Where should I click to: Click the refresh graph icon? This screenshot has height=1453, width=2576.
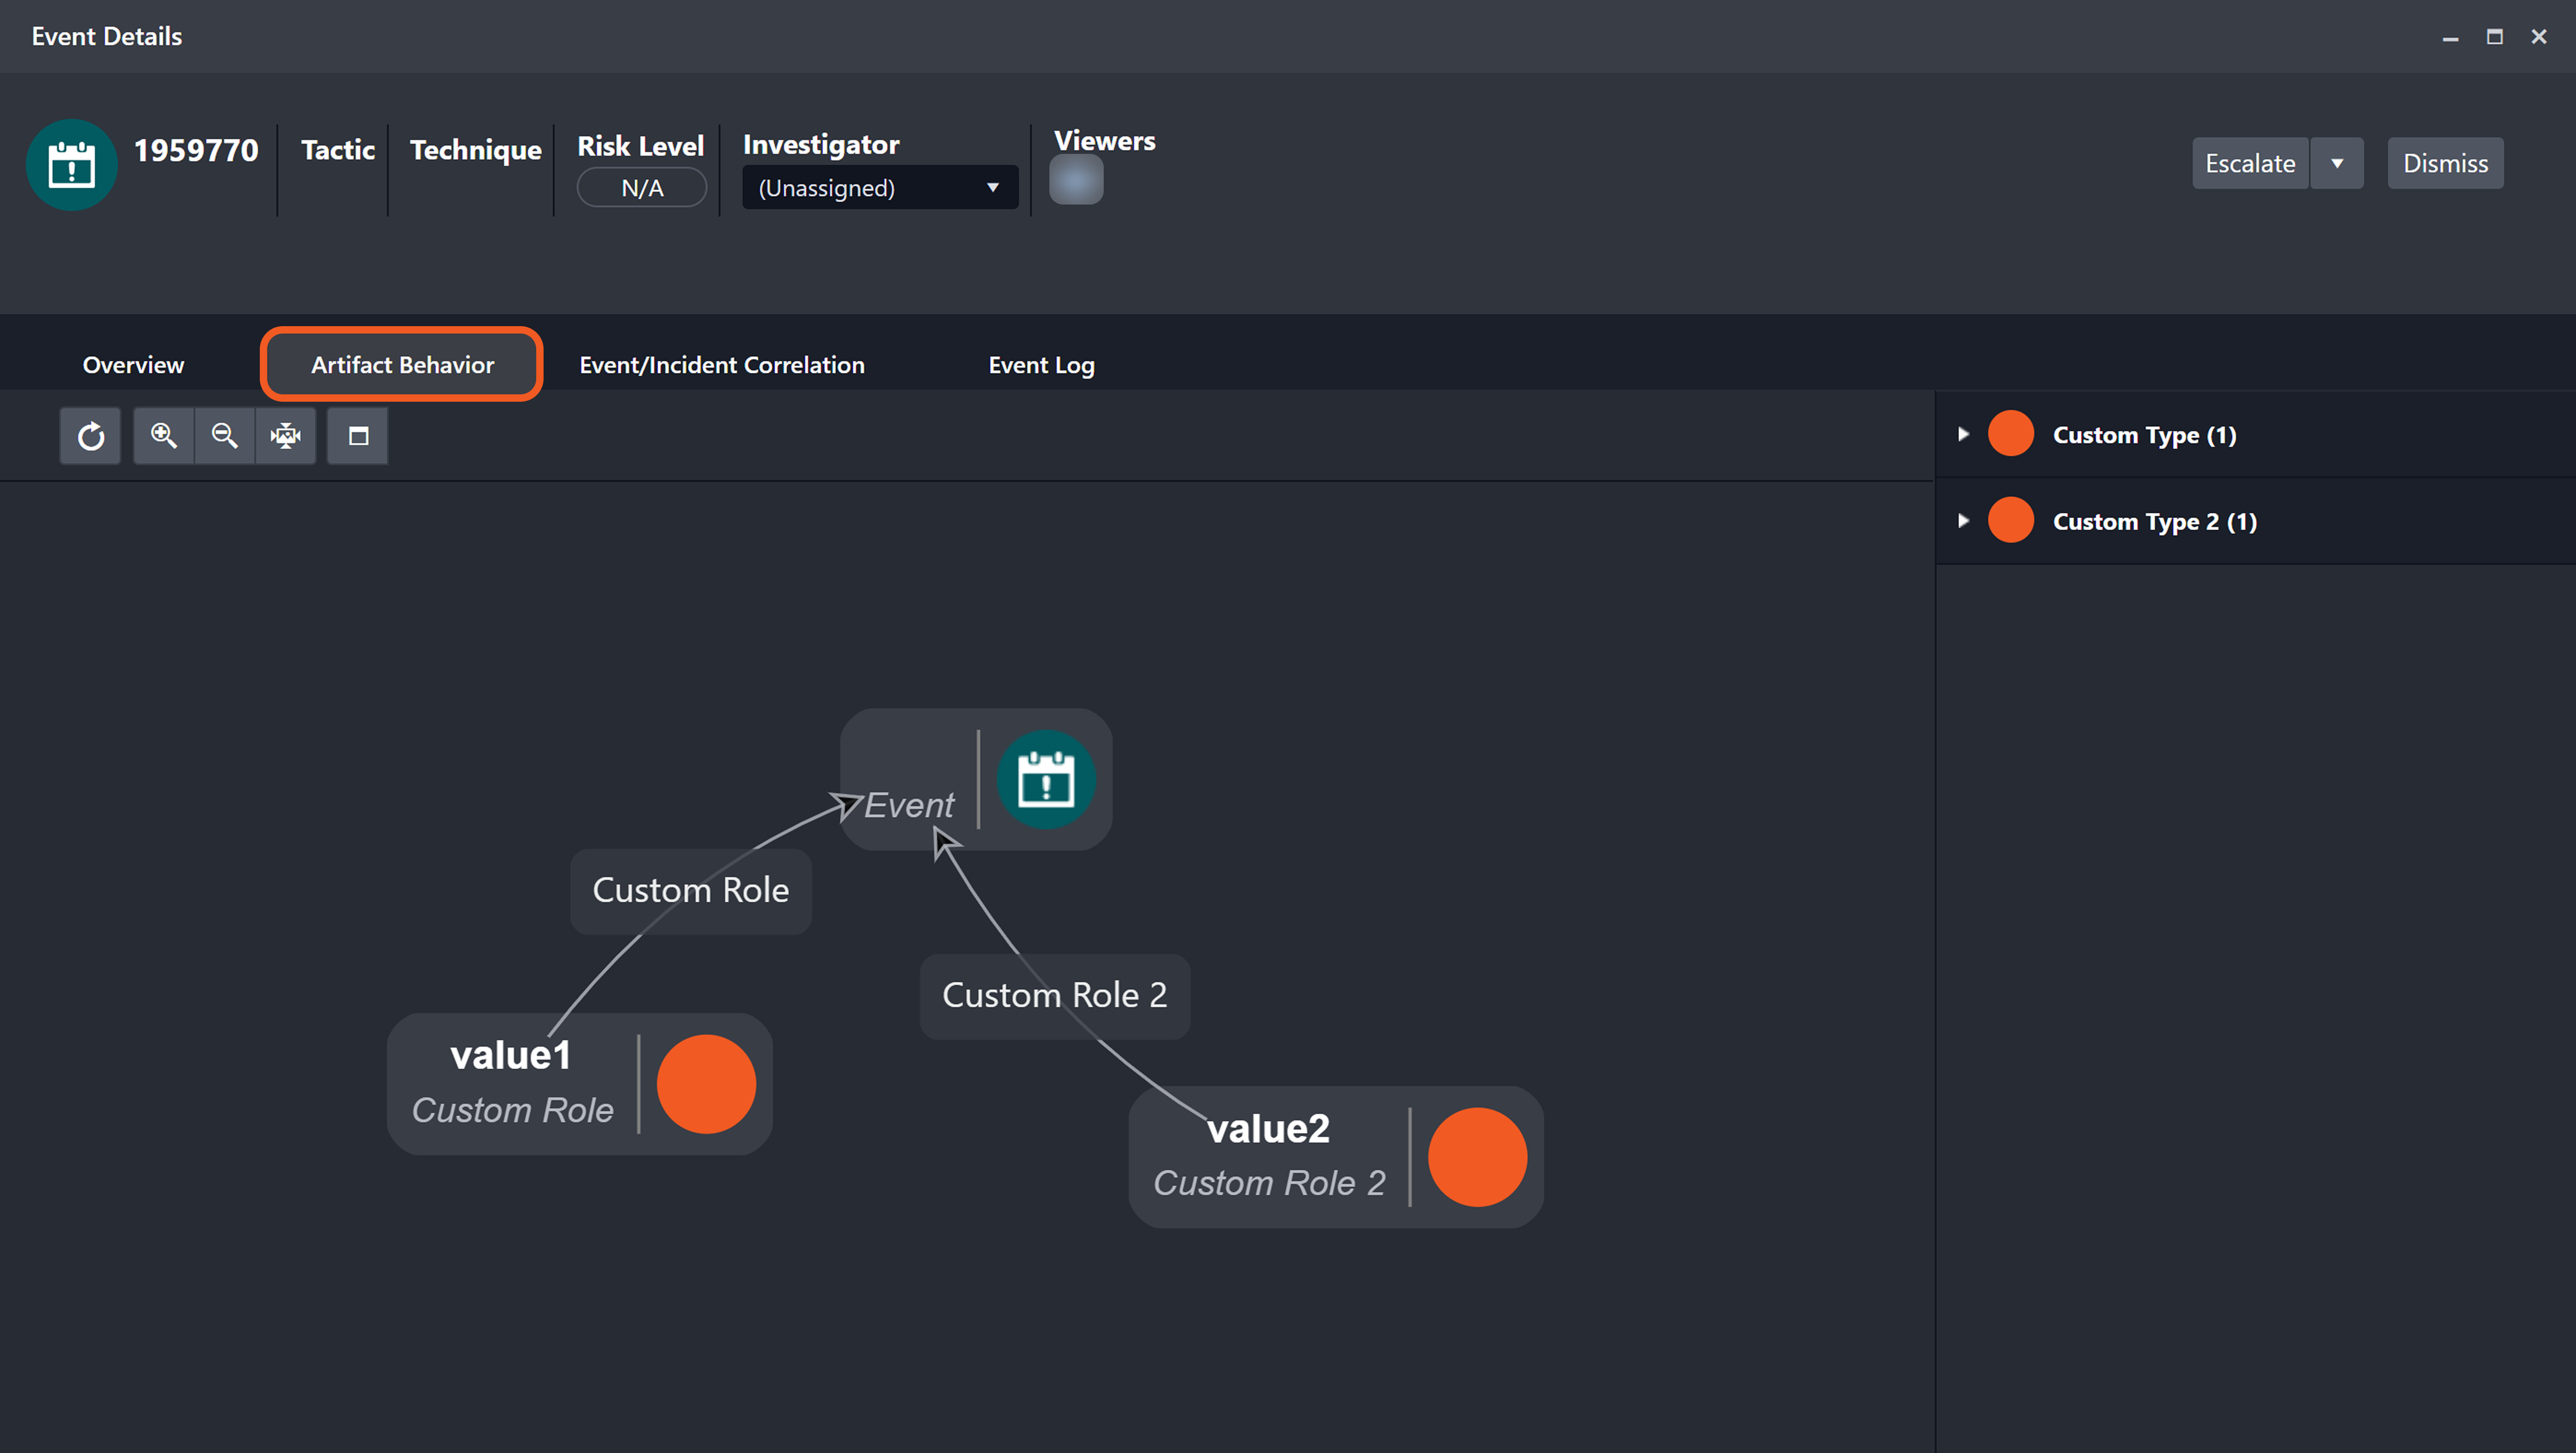[90, 436]
